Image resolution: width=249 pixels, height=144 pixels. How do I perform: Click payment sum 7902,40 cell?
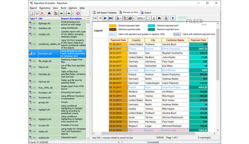(x=198, y=130)
